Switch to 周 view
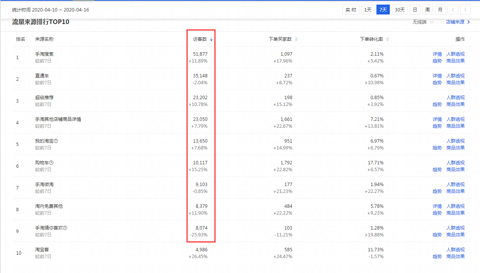Image resolution: width=480 pixels, height=273 pixels. coord(428,10)
